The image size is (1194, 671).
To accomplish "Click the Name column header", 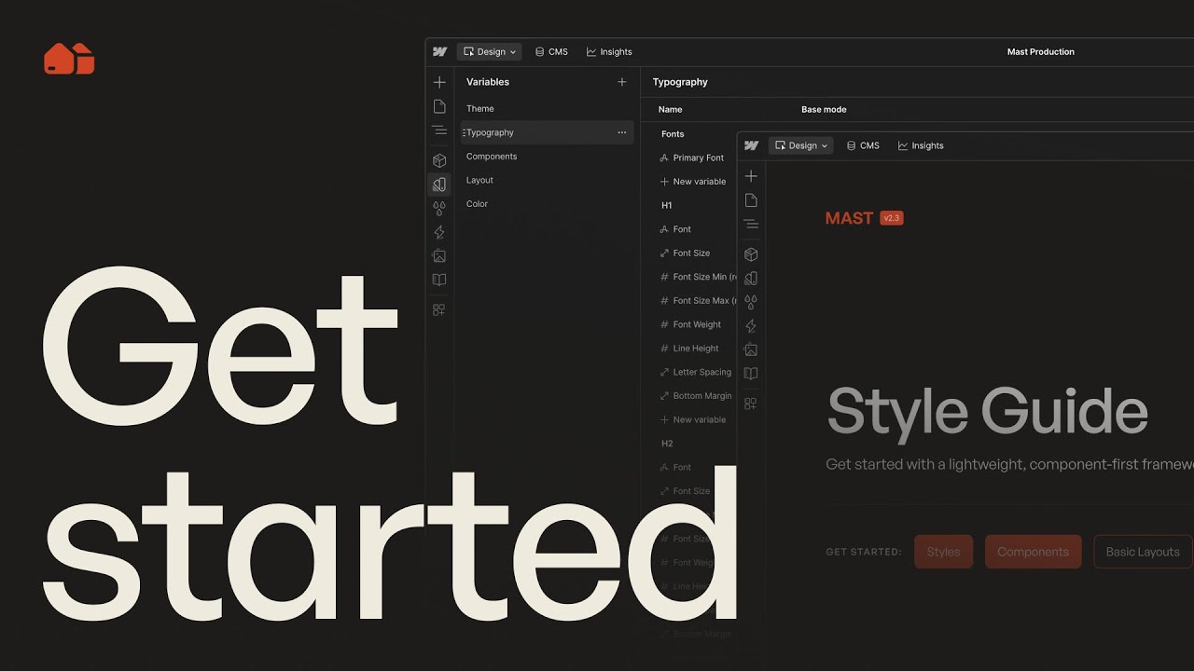I will (670, 110).
